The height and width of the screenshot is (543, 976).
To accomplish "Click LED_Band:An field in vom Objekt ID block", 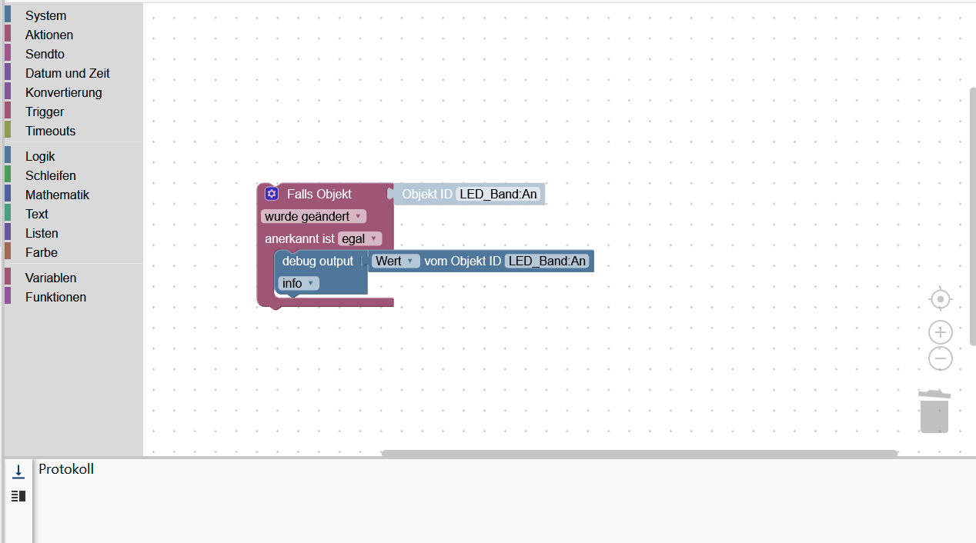I will 547,262.
